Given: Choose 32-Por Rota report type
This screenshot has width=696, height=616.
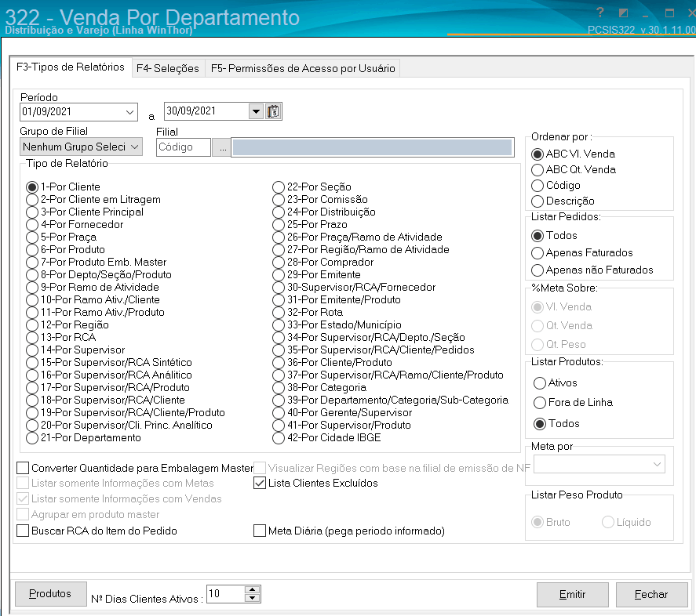Looking at the screenshot, I should point(279,313).
